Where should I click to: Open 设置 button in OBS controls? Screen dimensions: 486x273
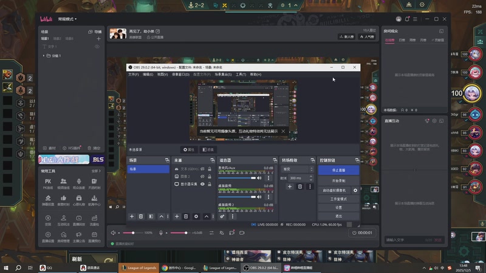[x=338, y=207]
